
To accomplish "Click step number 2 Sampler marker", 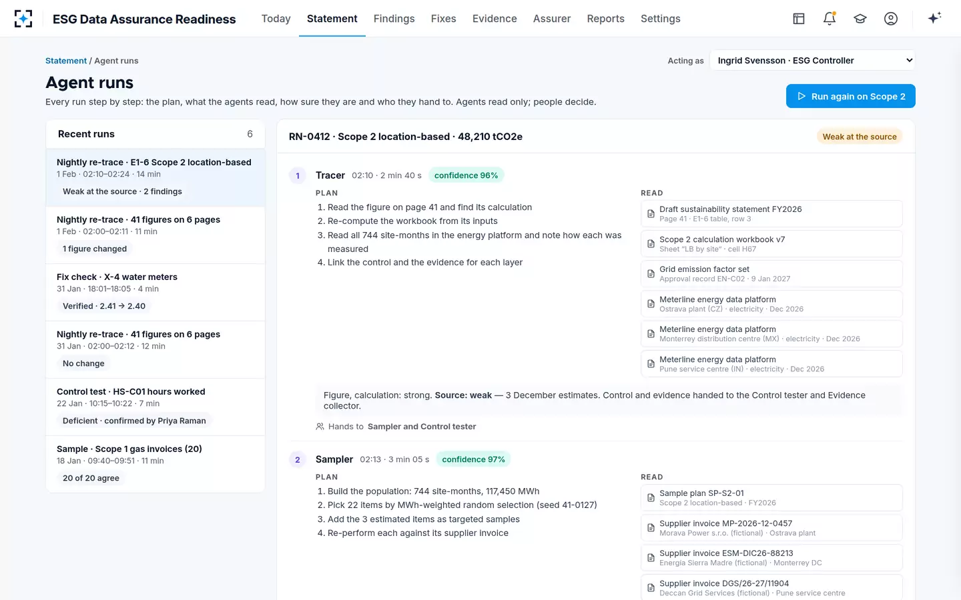I will pyautogui.click(x=298, y=459).
